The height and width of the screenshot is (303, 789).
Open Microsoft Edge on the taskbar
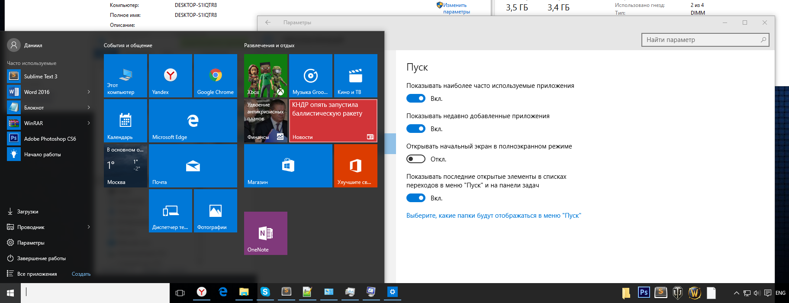[x=223, y=292]
